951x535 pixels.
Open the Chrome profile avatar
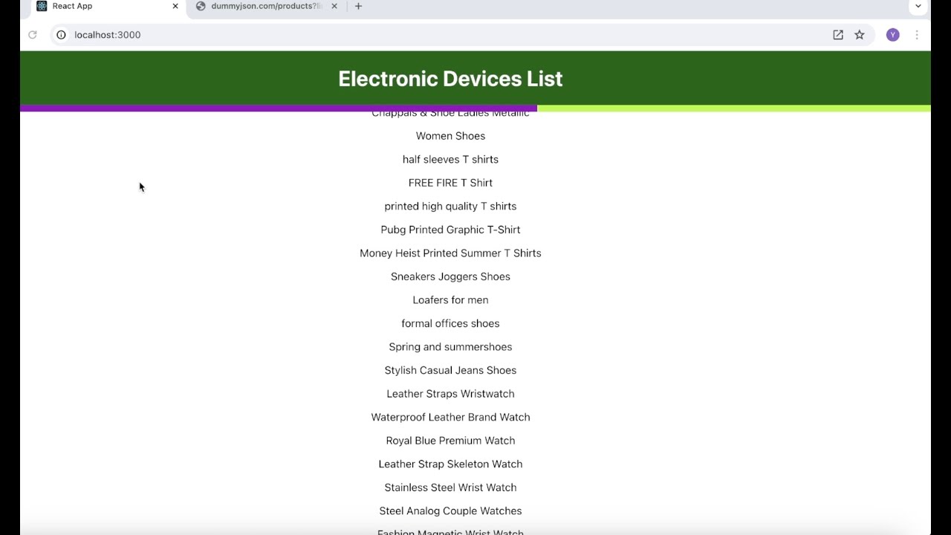click(x=893, y=35)
